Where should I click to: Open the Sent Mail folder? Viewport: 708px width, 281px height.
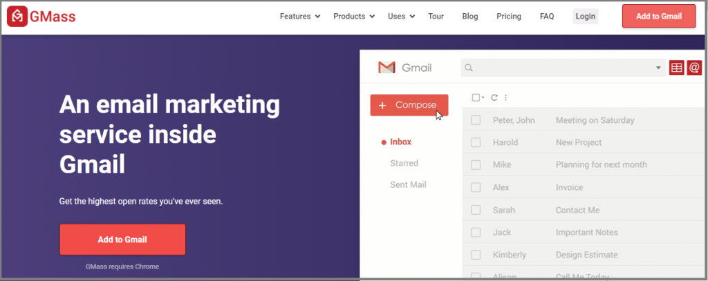click(408, 185)
